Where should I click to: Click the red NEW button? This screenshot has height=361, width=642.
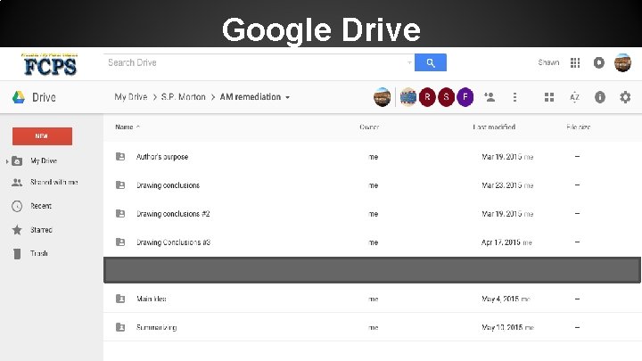42,136
